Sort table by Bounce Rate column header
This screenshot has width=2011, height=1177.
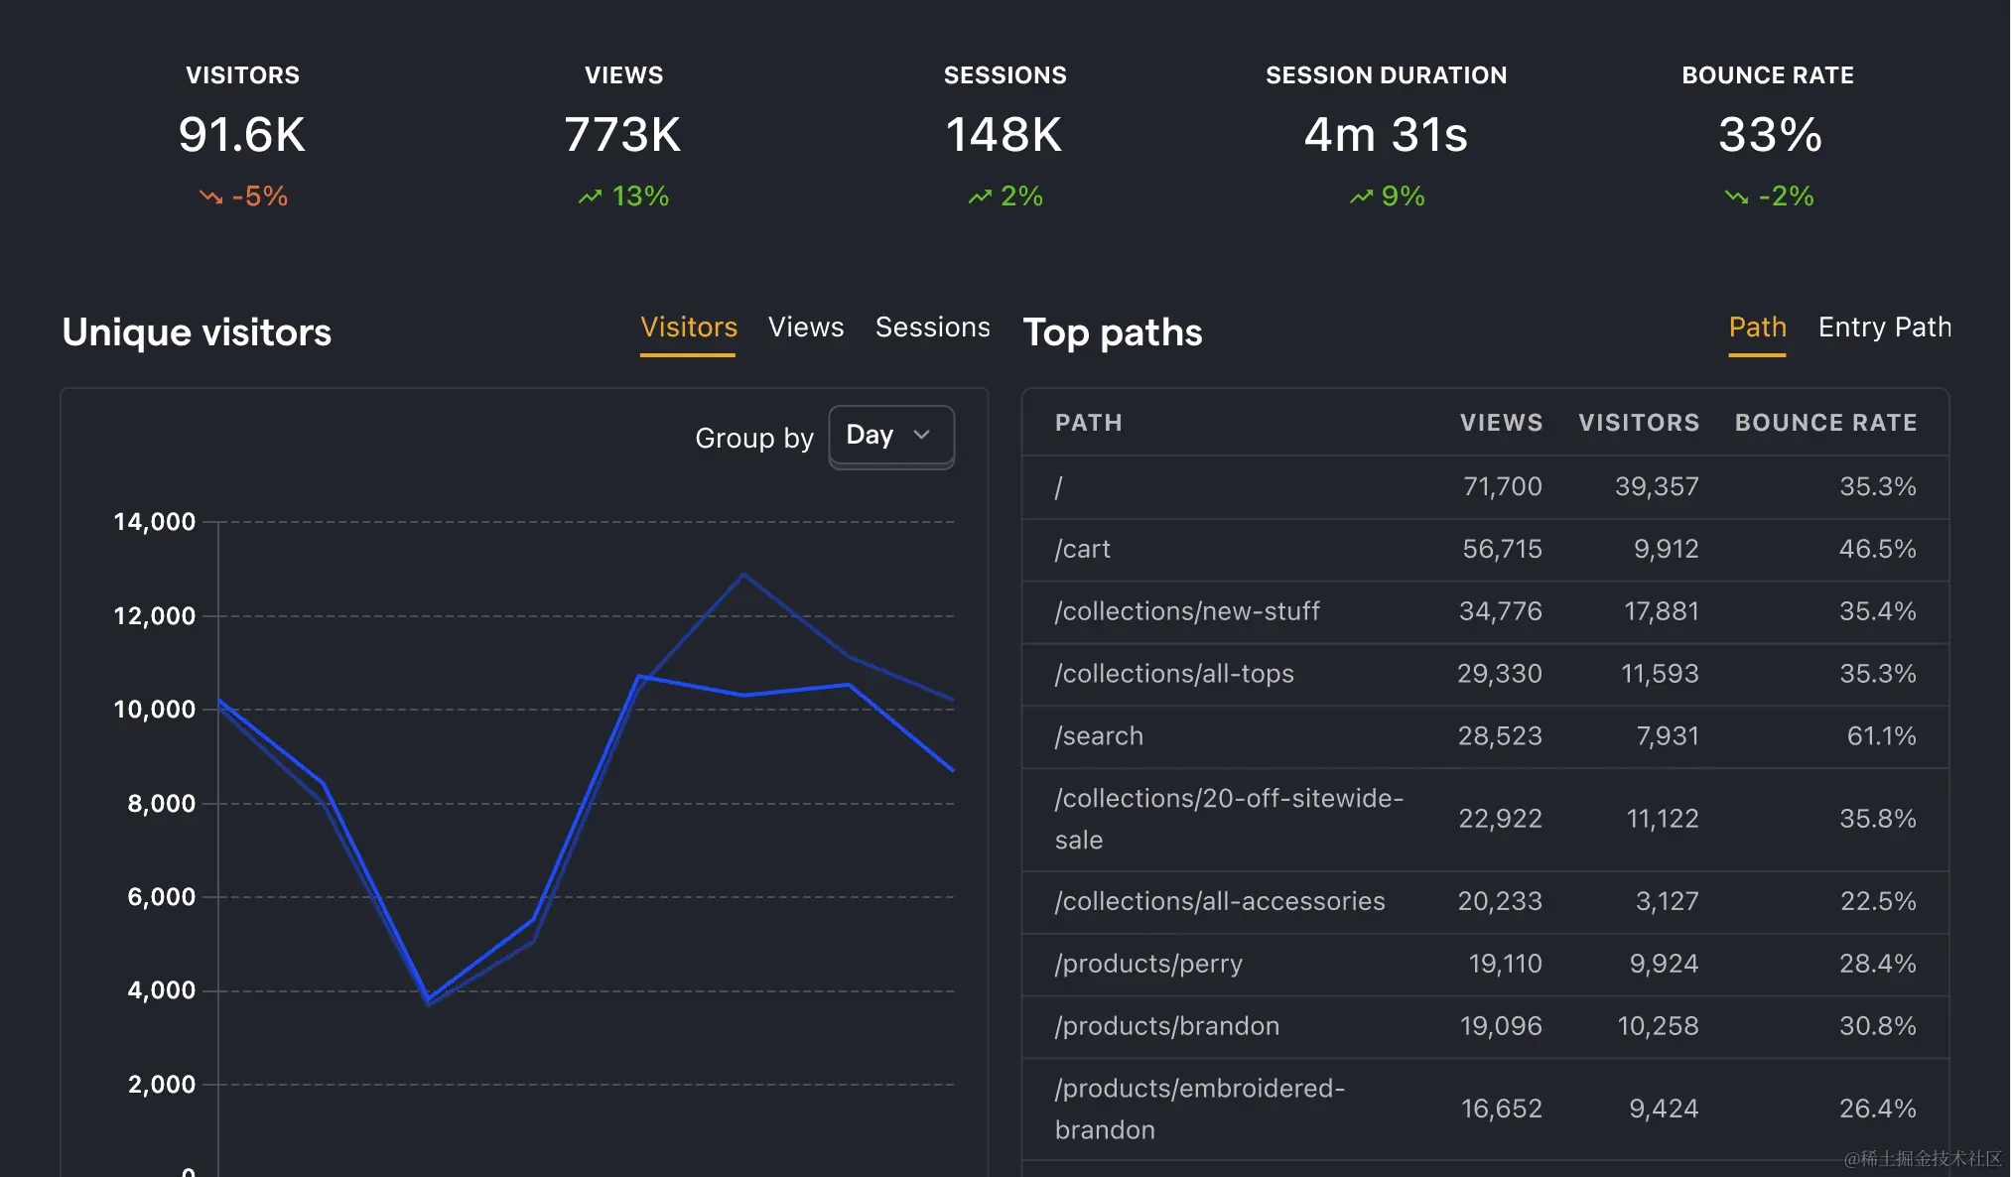pos(1825,423)
